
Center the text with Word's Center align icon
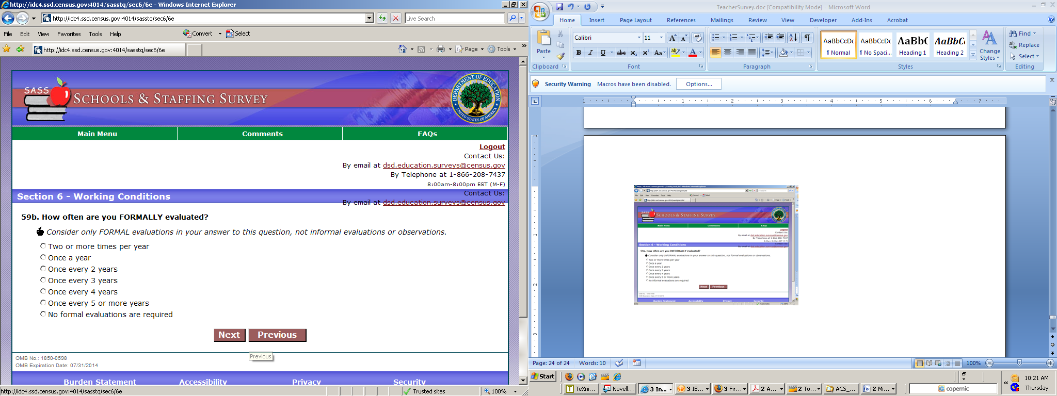pos(728,53)
